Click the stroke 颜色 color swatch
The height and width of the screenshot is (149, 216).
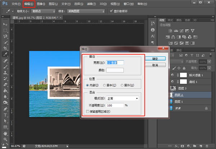(x=115, y=70)
